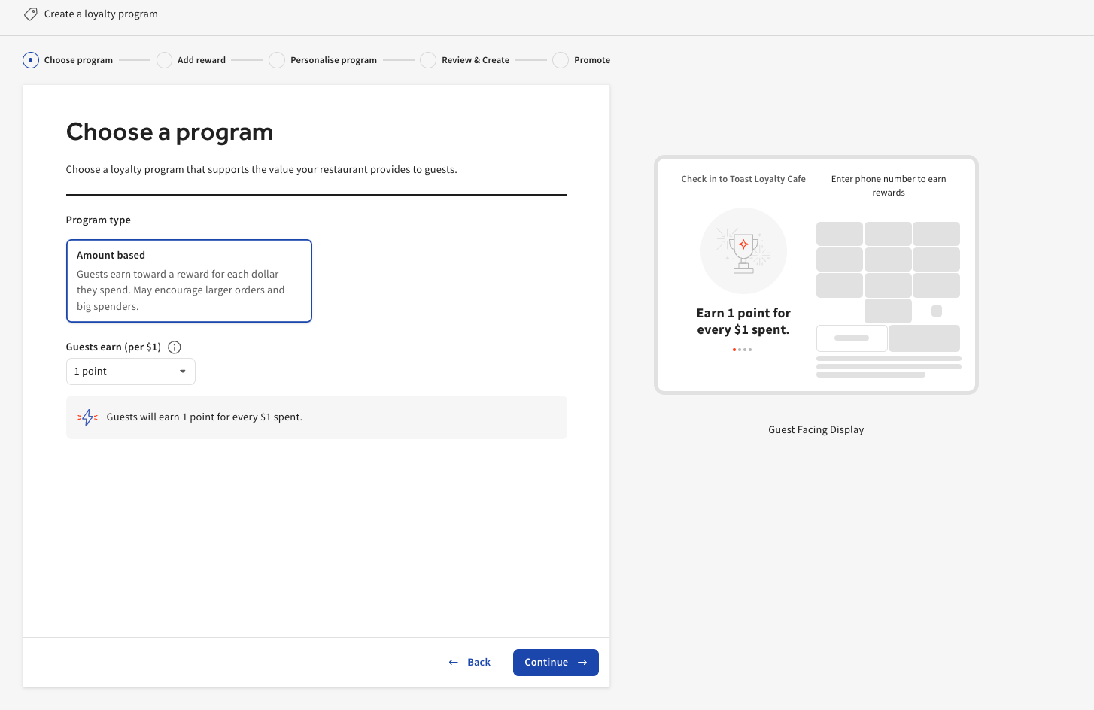Click the back arrow icon beside Back
This screenshot has width=1094, height=710.
(452, 662)
